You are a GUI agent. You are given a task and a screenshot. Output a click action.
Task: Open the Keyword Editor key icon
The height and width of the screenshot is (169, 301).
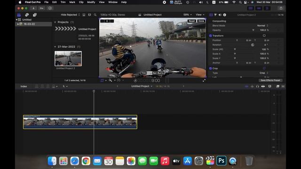tap(42, 8)
